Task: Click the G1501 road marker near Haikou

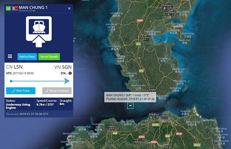Action: [155, 125]
